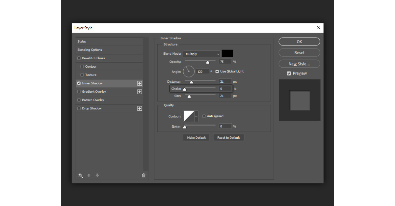This screenshot has height=206, width=395.
Task: Enable the Gradient Overlay checkbox
Action: click(x=79, y=92)
